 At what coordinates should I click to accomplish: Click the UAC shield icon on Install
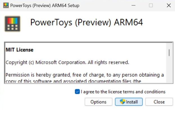122,102
